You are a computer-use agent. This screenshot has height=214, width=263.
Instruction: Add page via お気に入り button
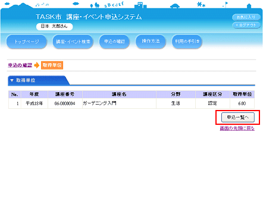(x=246, y=17)
